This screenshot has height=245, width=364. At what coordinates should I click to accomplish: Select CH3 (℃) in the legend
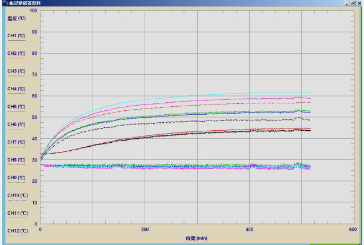[x=16, y=71]
